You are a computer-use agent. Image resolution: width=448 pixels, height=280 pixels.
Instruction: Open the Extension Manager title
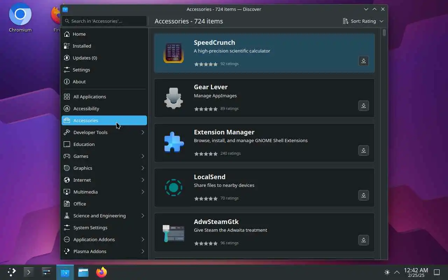coord(224,132)
